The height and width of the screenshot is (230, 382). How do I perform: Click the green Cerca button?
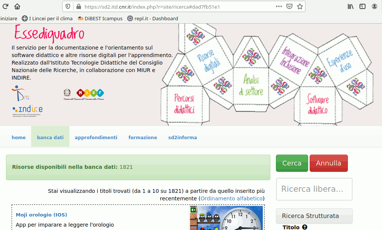tap(292, 163)
